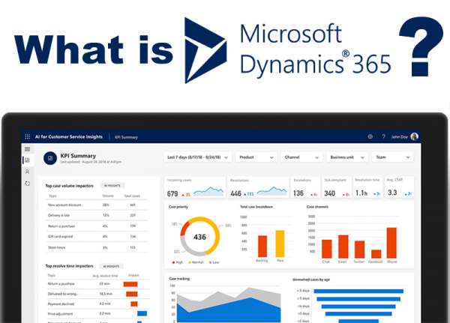The height and width of the screenshot is (323, 450).
Task: Click the Twitter bar in Case channels
Action: (359, 250)
